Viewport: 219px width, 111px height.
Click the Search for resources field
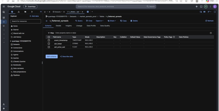click(x=26, y=21)
